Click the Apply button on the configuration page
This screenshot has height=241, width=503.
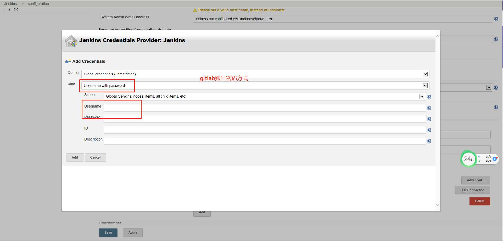coord(133,233)
